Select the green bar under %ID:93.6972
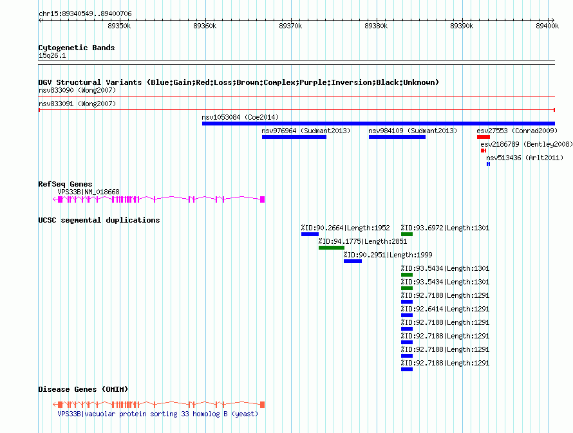The width and height of the screenshot is (573, 433). point(407,234)
